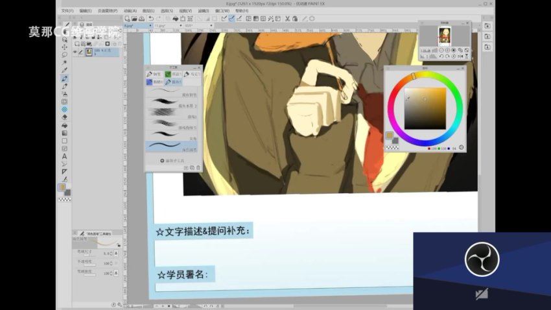Rotate the canvas left in the Navigator
The image size is (551, 310).
(441, 56)
